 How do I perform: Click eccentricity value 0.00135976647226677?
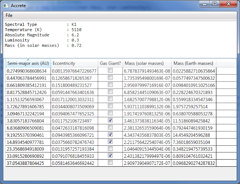[x=74, y=71]
